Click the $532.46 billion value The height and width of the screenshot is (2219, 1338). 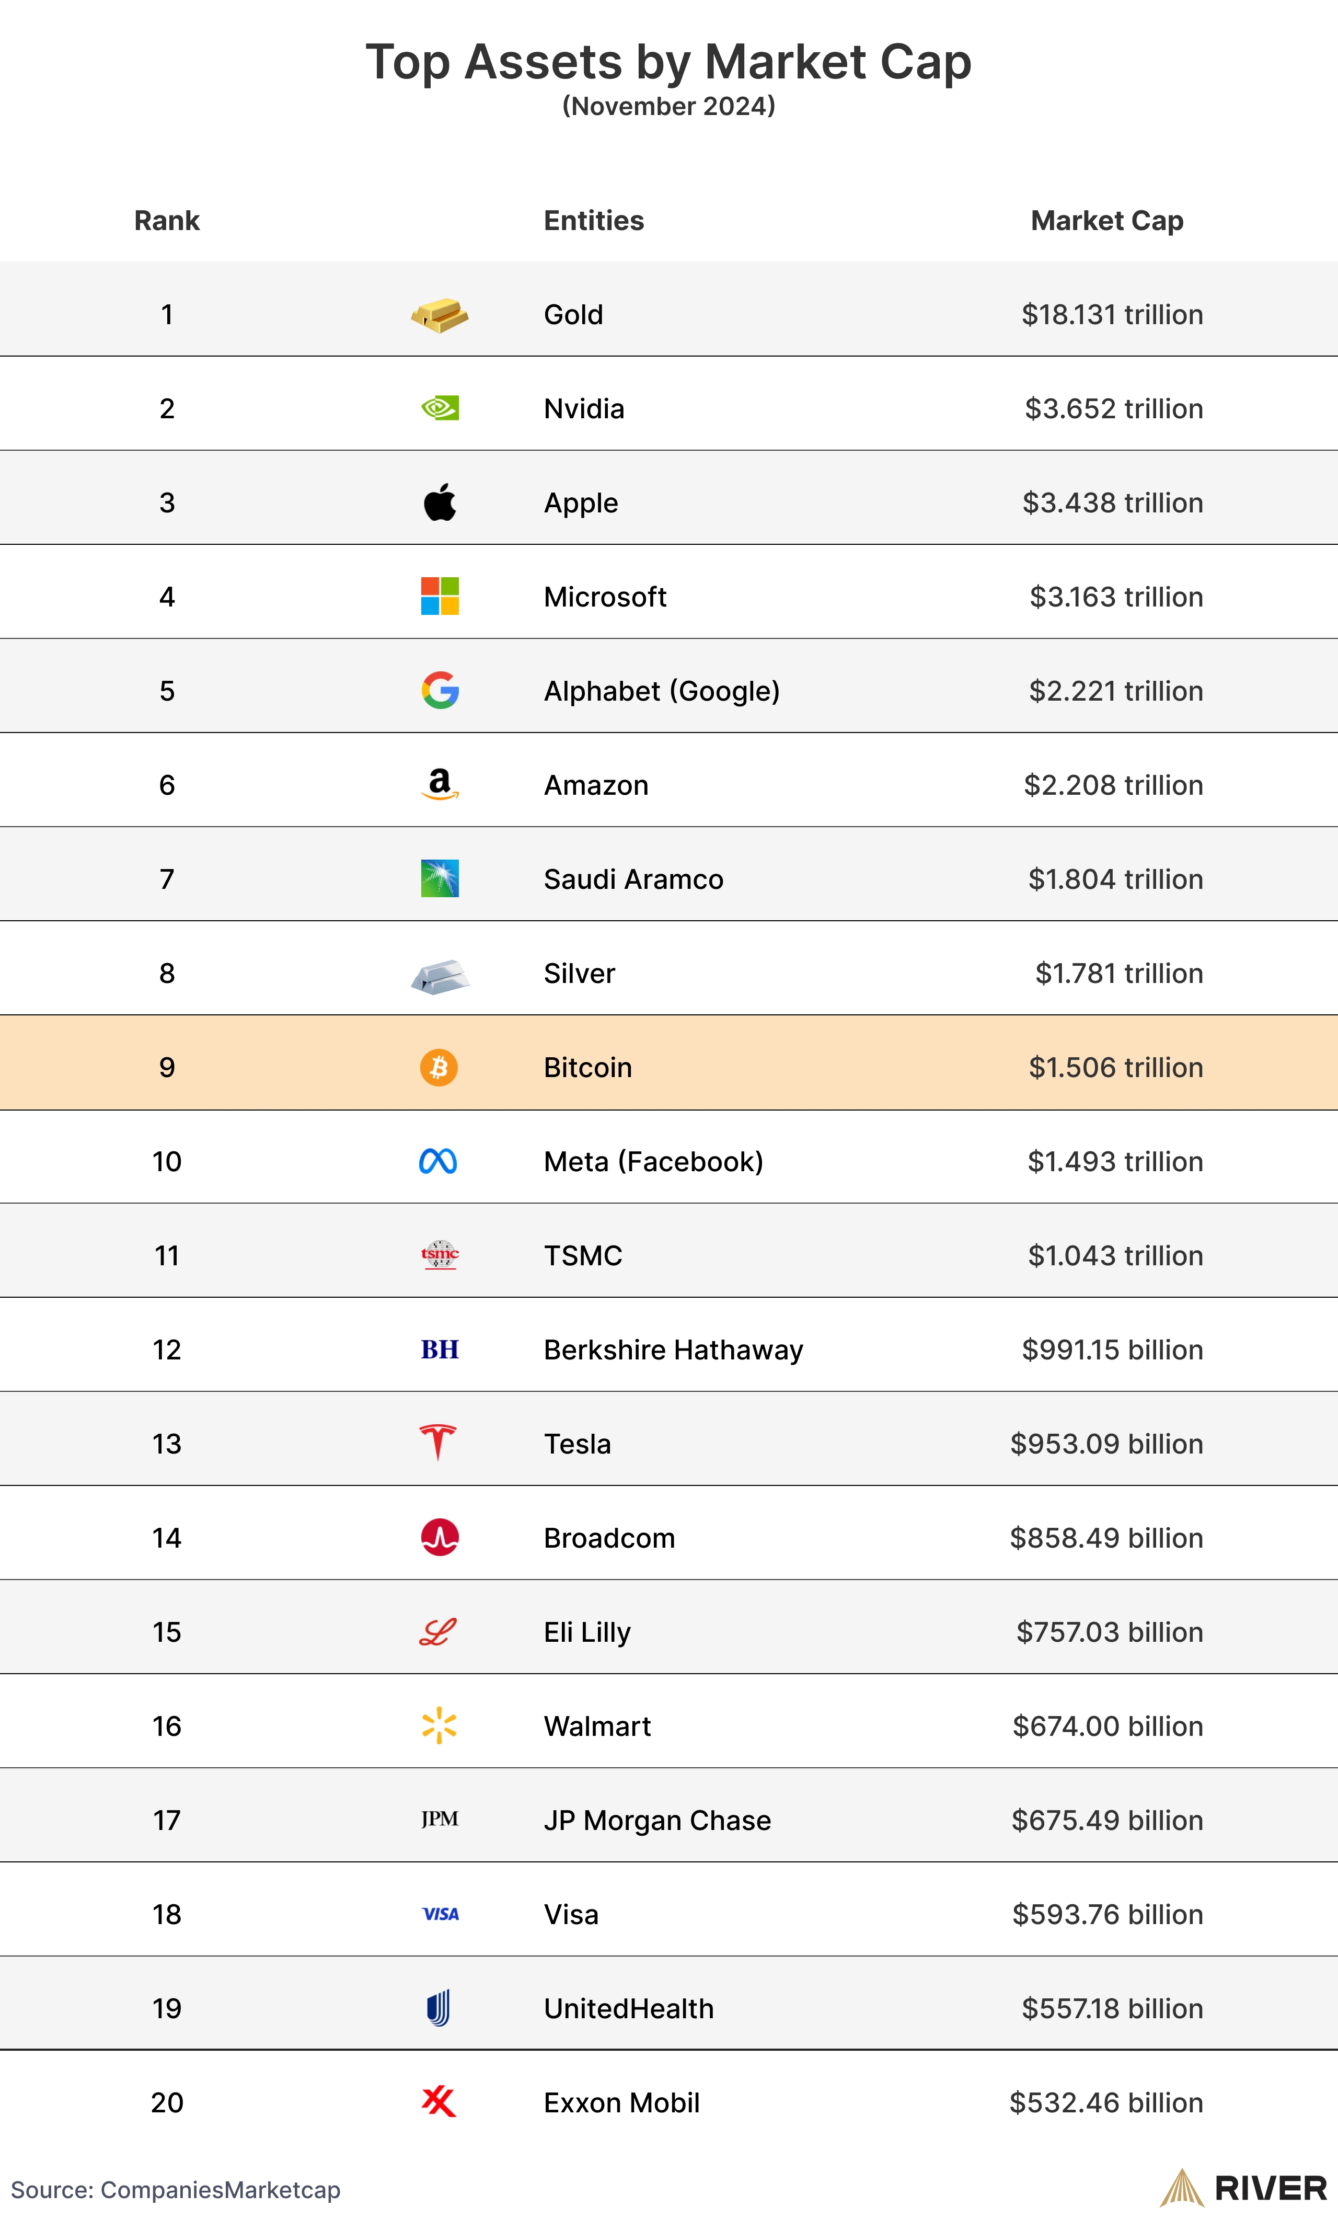coord(1106,2102)
